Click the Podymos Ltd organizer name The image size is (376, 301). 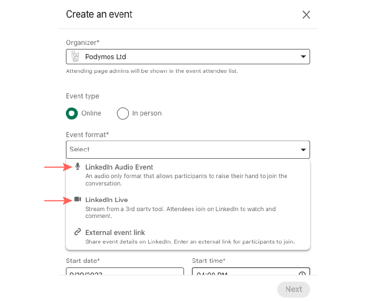[x=105, y=57]
